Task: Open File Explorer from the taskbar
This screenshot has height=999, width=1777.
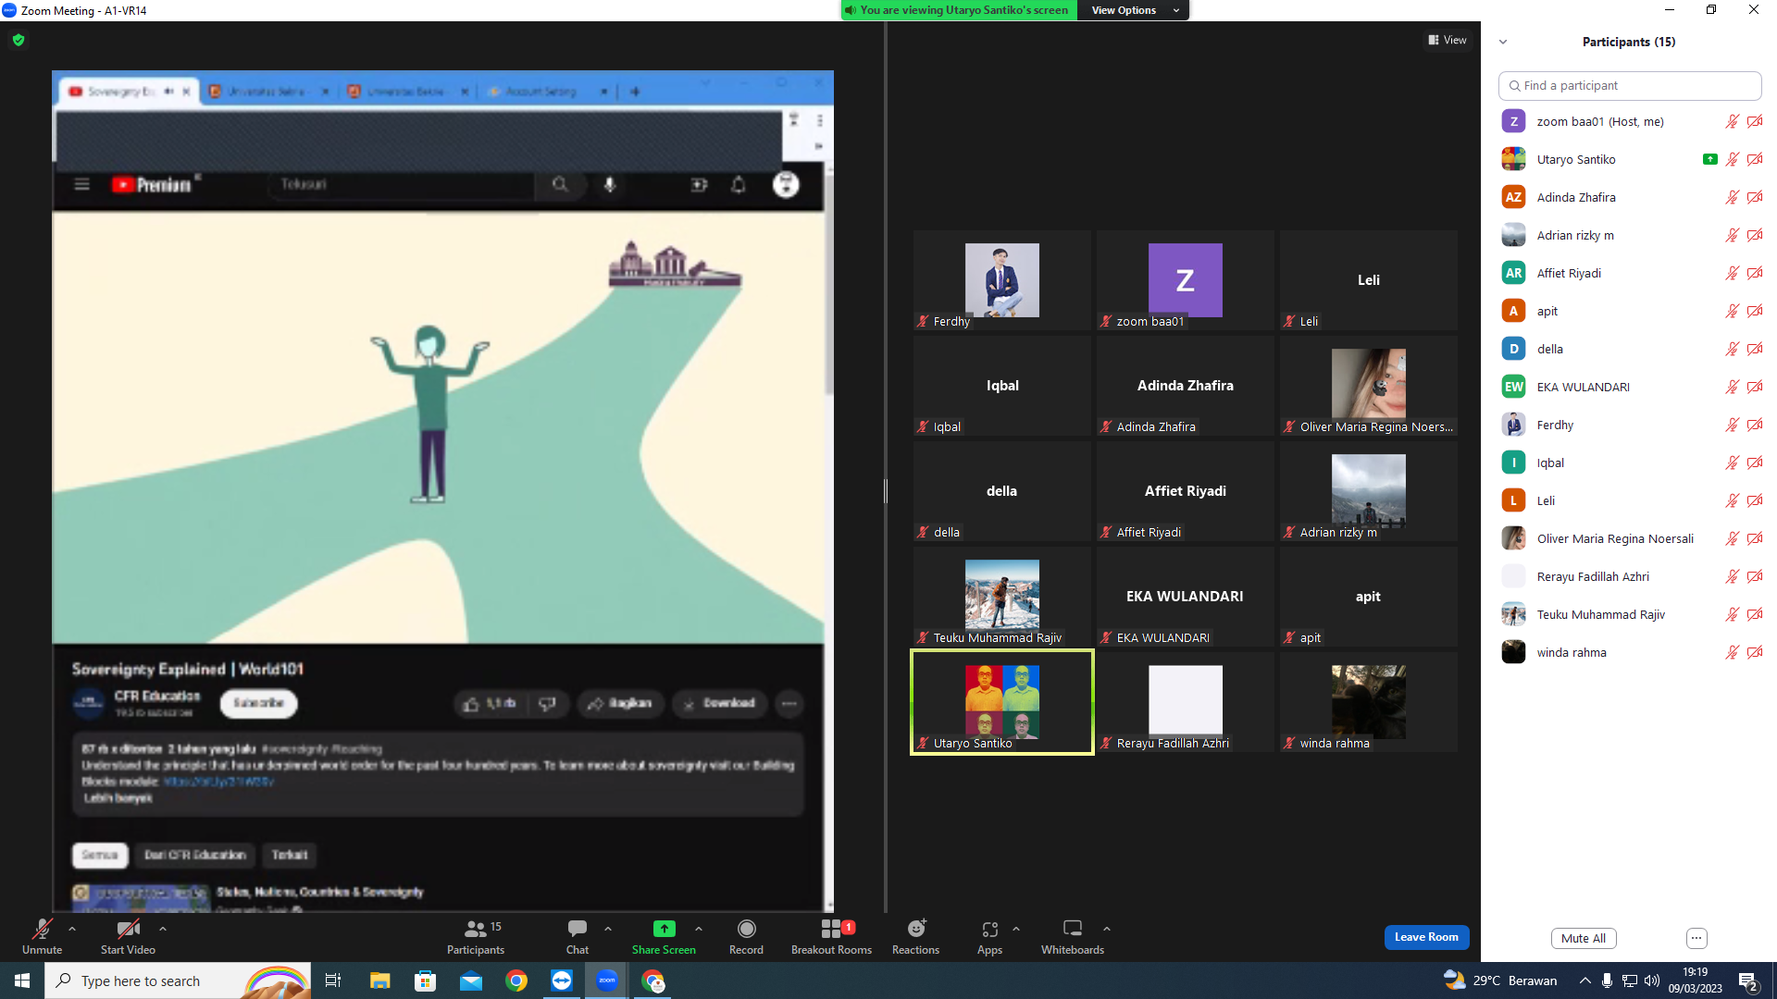Action: 379,980
